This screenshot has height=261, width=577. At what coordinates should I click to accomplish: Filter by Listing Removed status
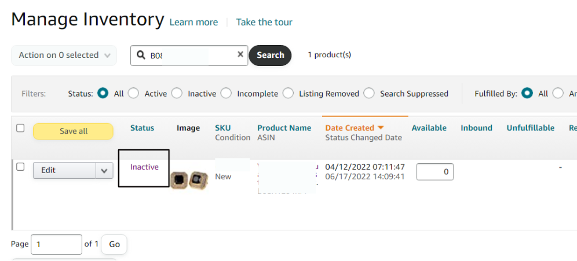[x=288, y=93]
